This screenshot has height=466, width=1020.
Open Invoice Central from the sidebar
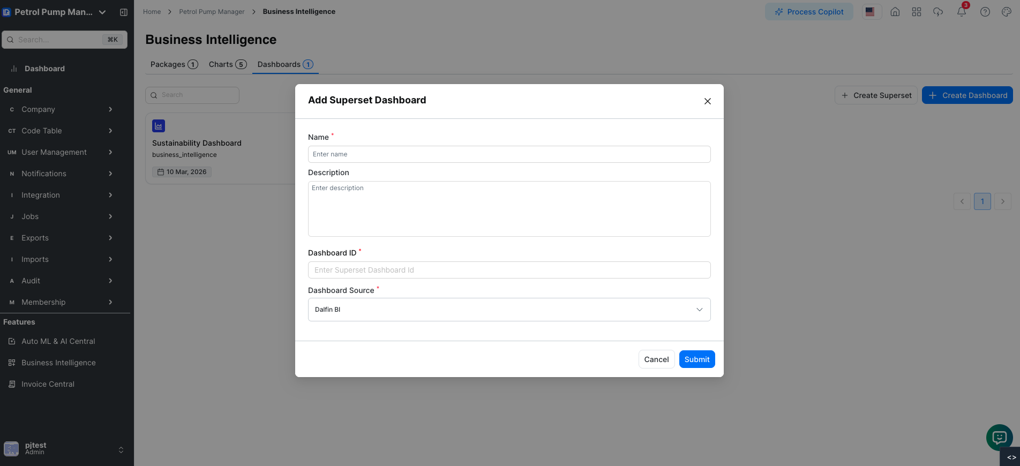tap(48, 384)
